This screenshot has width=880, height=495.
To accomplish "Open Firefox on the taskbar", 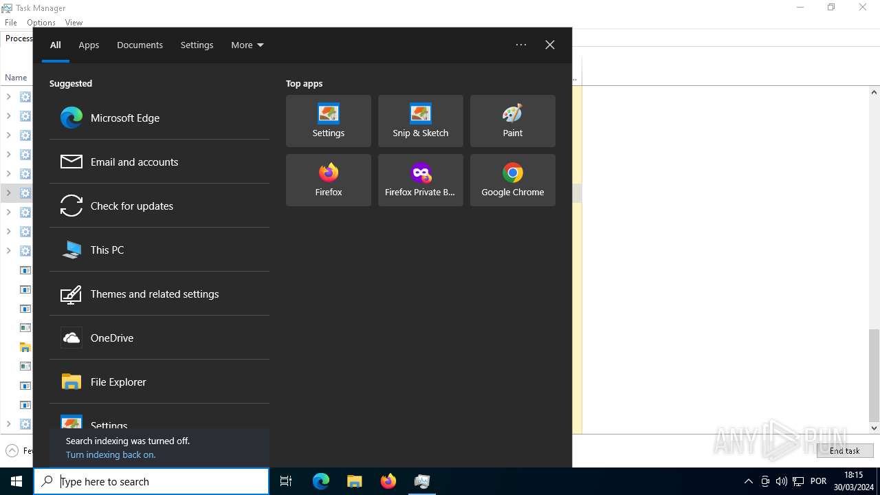I will coord(388,481).
